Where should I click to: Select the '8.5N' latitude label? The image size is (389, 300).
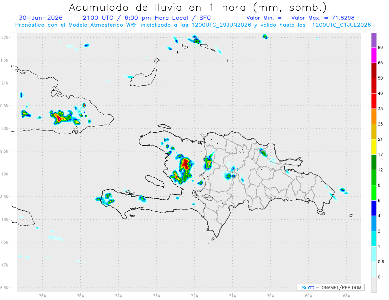point(5,197)
